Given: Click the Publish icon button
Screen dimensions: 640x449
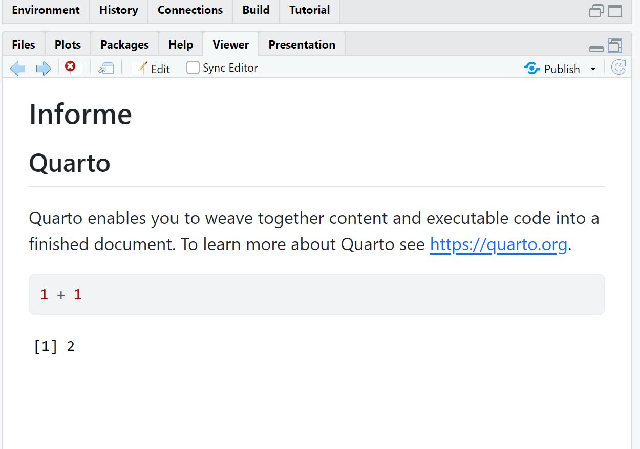Looking at the screenshot, I should click(552, 69).
